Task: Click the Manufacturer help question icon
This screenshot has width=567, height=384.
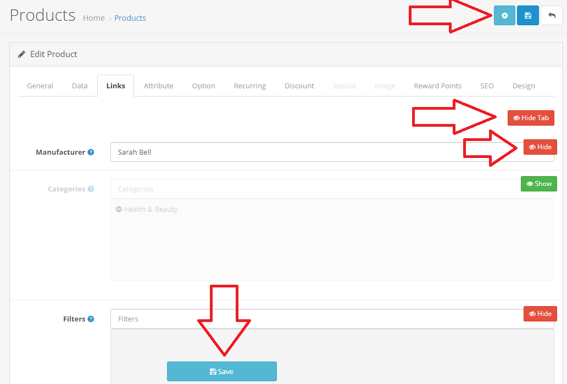Action: (x=91, y=153)
